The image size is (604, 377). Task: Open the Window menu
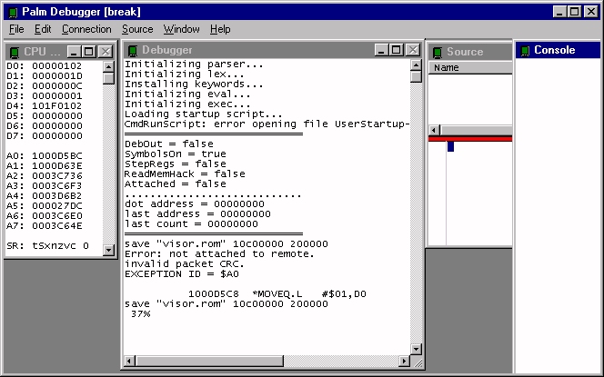point(181,29)
